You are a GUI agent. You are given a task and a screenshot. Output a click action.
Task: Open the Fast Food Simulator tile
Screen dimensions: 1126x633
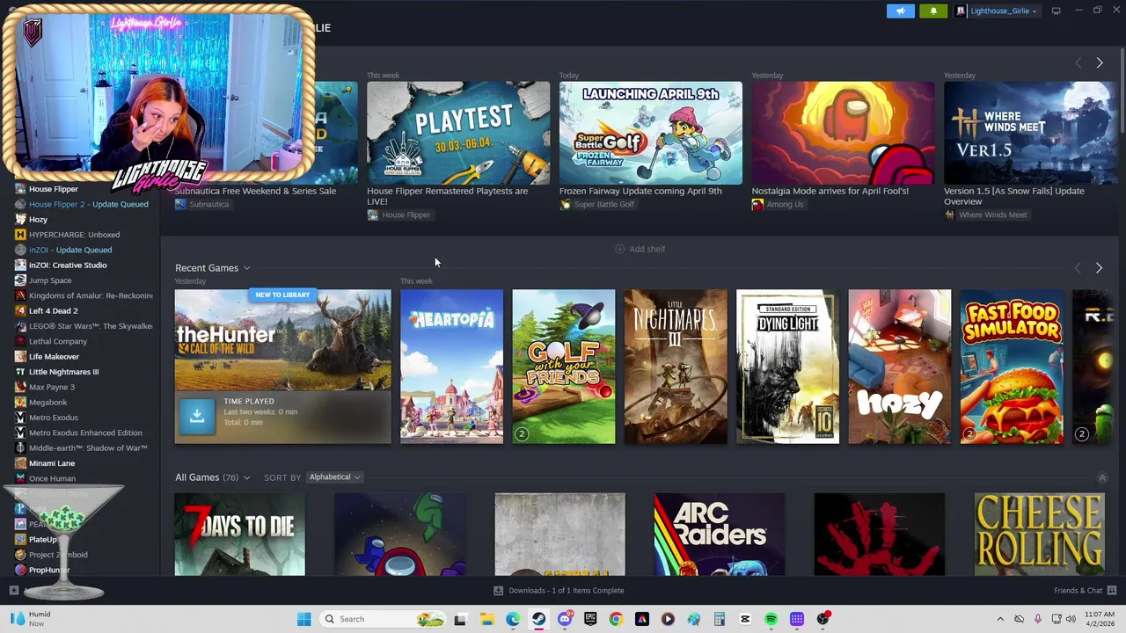pyautogui.click(x=1012, y=367)
